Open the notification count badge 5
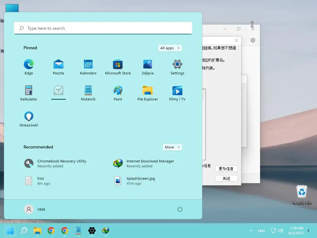317x238 pixels. click(x=308, y=231)
